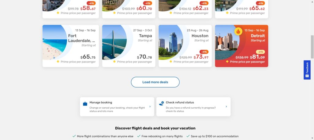
Task: Click the Prime diamond icon on Tampa card
Action: point(114,62)
